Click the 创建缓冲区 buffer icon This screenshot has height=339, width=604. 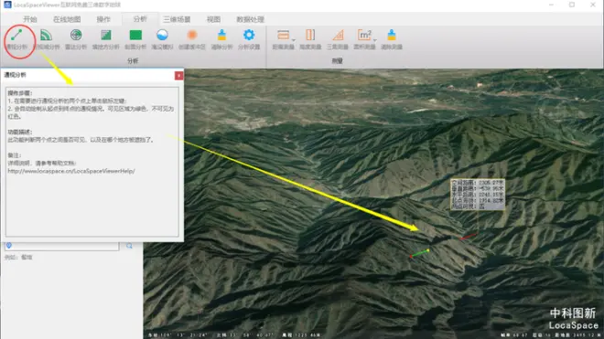point(192,39)
